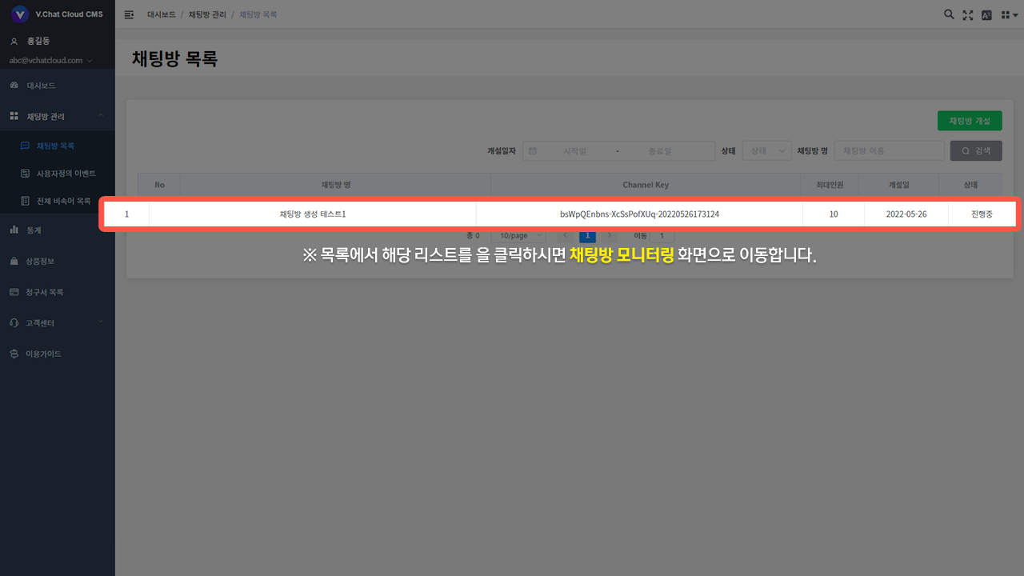
Task: Click the 검색 search button
Action: 976,150
